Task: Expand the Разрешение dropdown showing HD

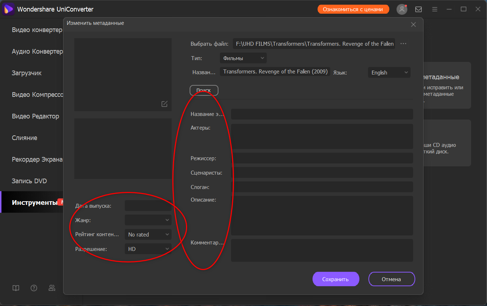Action: (148, 249)
